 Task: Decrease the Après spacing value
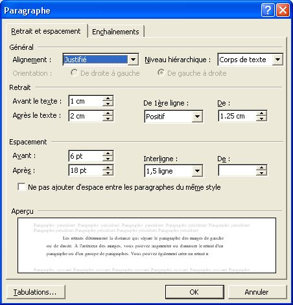click(x=108, y=173)
